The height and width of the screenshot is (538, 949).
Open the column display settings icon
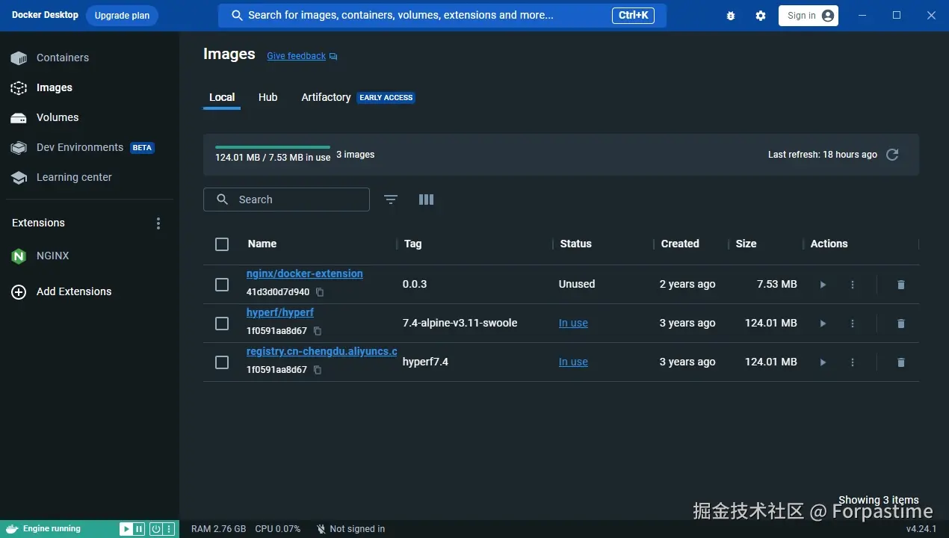click(x=427, y=200)
